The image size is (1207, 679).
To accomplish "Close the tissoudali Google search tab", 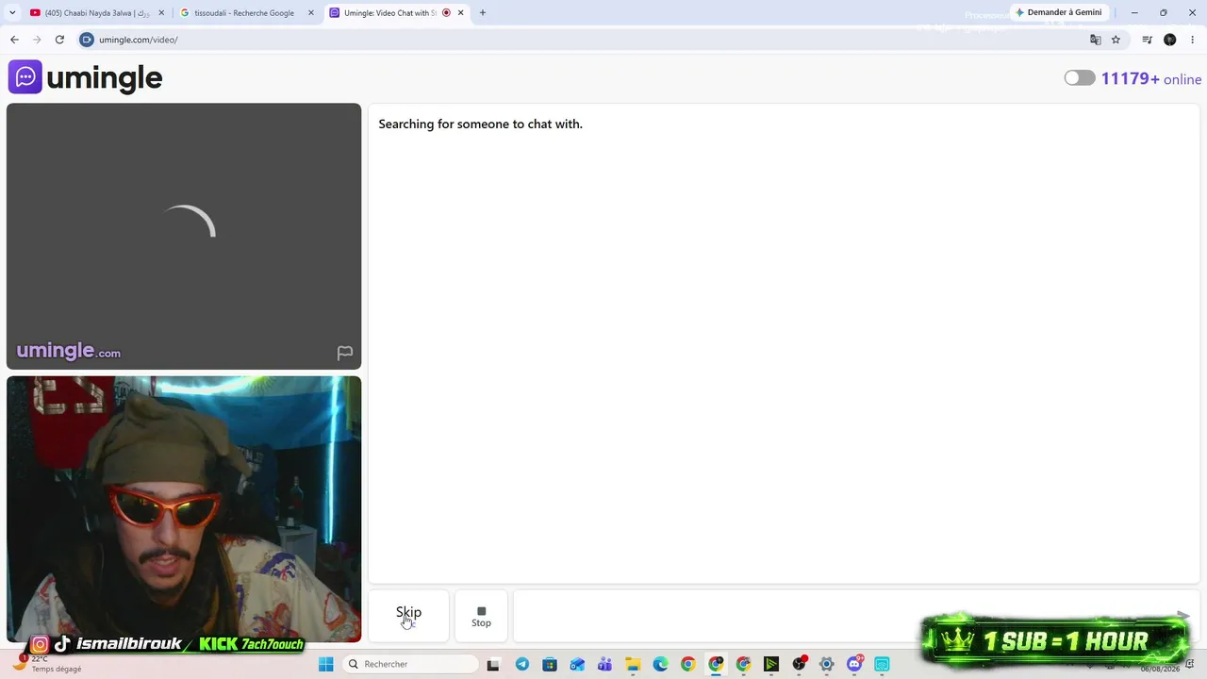I will pyautogui.click(x=311, y=13).
